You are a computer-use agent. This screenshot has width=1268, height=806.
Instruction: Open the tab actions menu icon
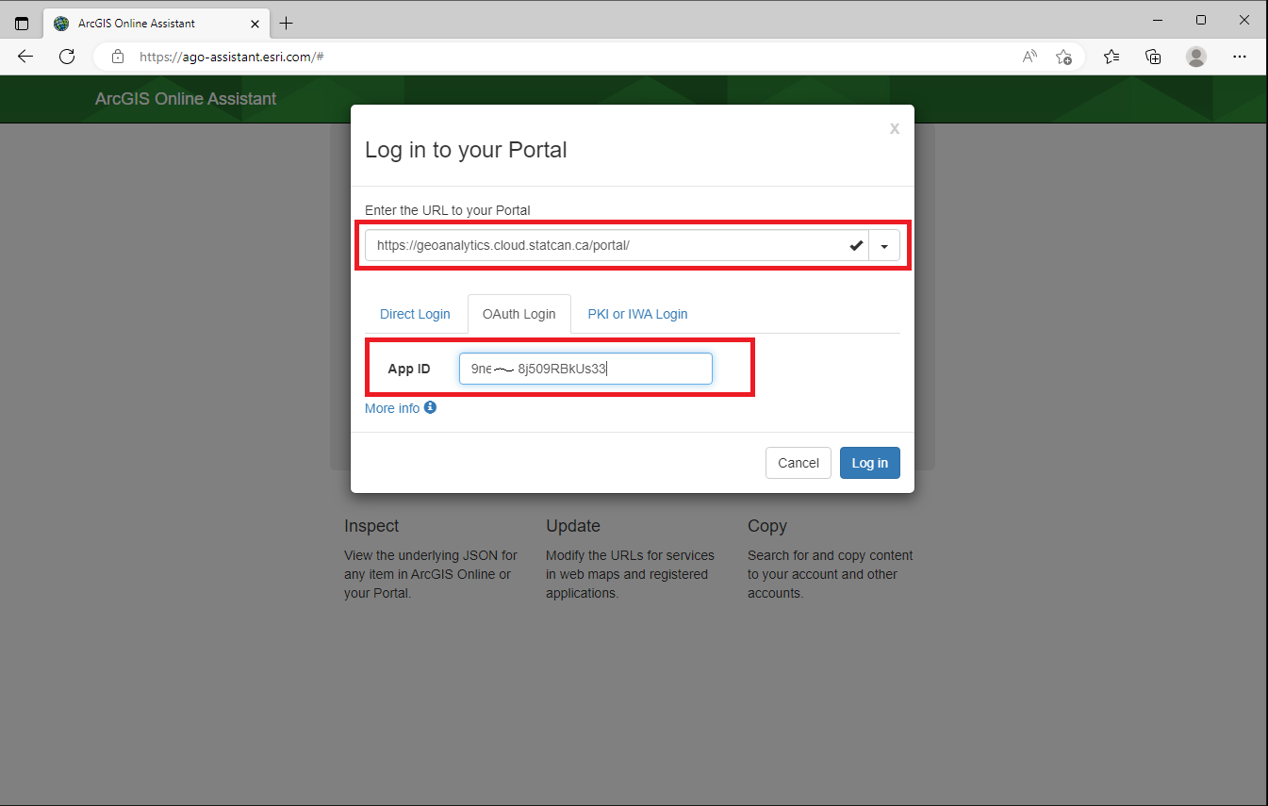pyautogui.click(x=22, y=24)
